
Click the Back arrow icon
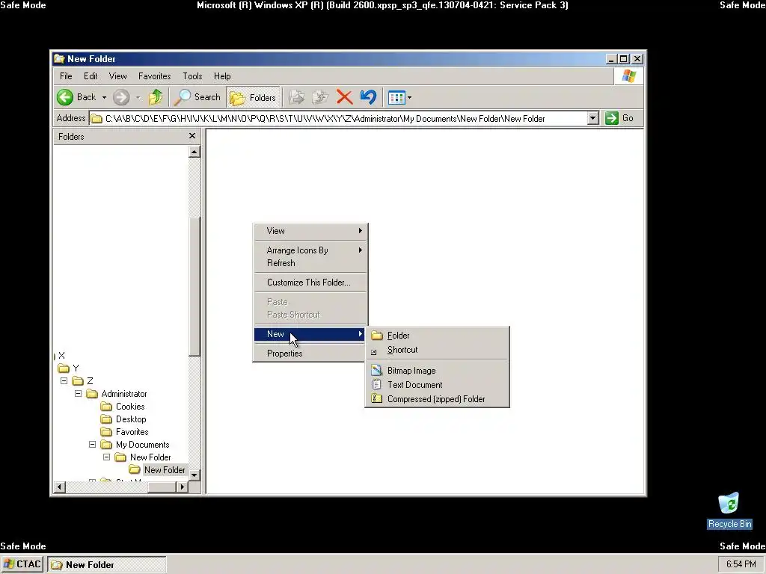(x=65, y=97)
